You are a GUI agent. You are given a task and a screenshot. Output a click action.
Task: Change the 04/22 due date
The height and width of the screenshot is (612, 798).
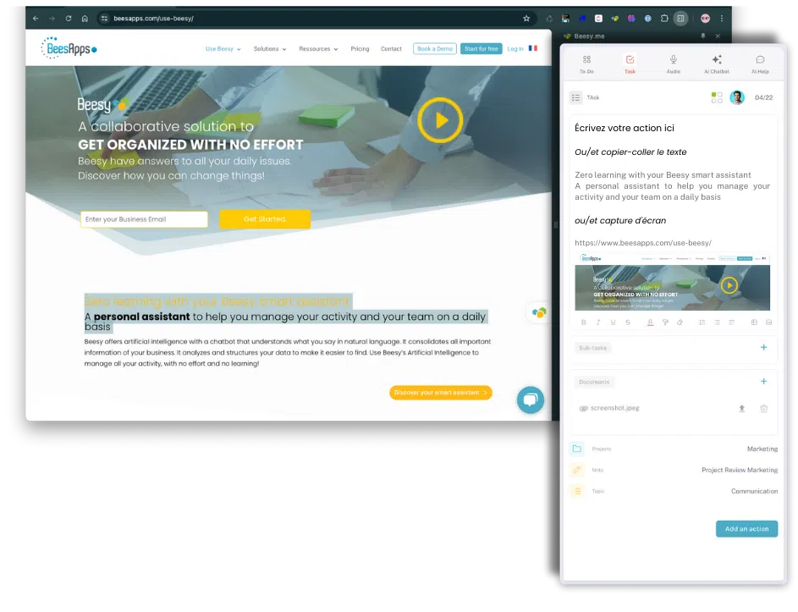[x=763, y=97]
